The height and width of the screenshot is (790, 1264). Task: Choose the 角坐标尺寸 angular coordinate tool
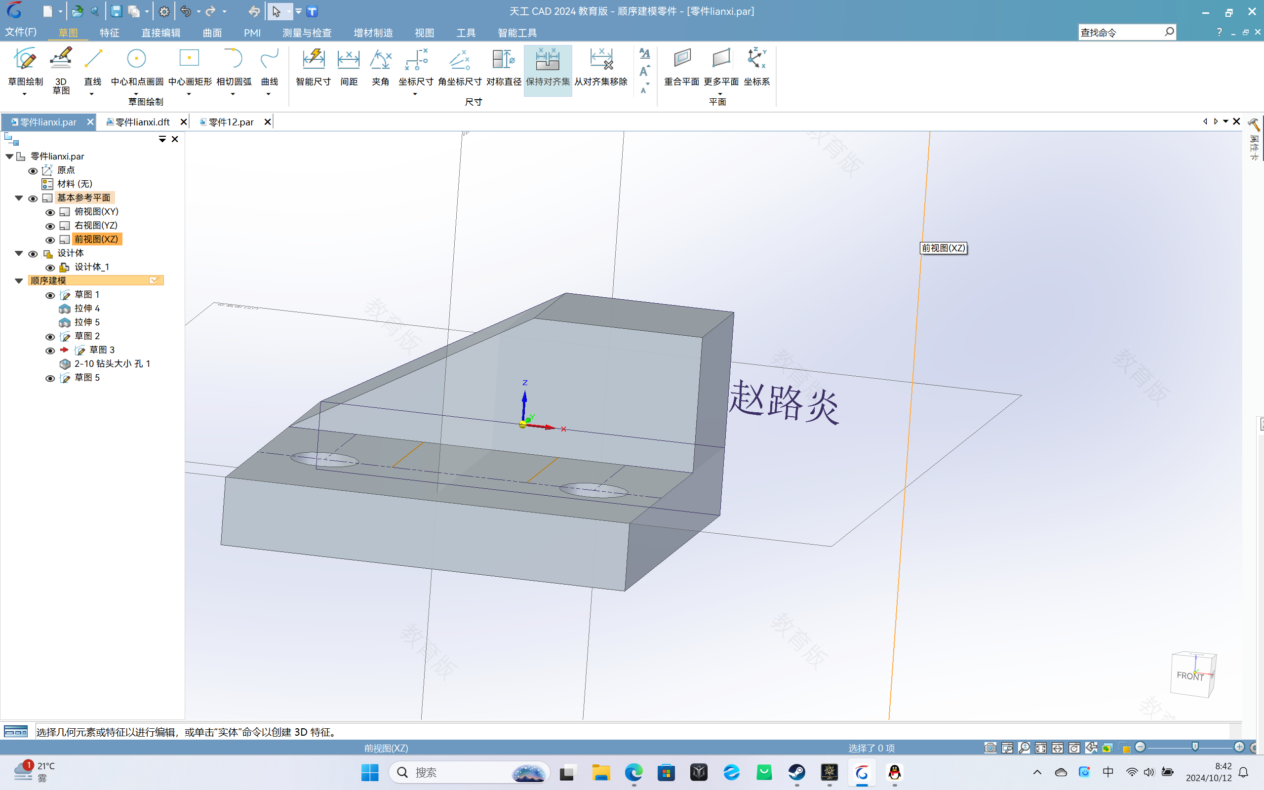click(x=460, y=66)
